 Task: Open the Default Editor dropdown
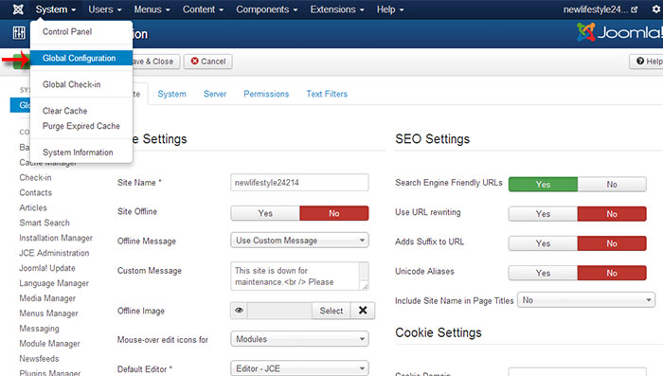tap(300, 368)
